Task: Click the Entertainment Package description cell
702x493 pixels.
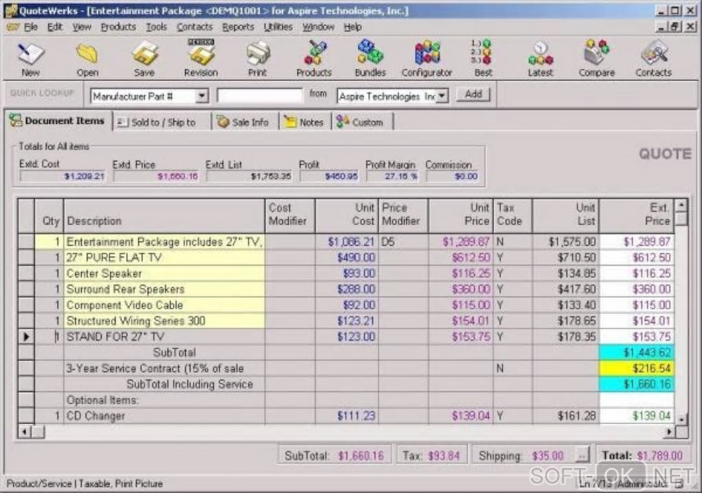Action: click(164, 242)
